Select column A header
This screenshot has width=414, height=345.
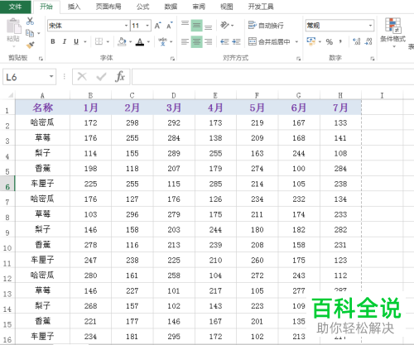(42, 95)
